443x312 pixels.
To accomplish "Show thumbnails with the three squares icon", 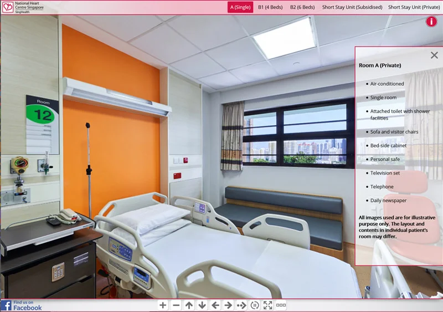I will (x=281, y=305).
